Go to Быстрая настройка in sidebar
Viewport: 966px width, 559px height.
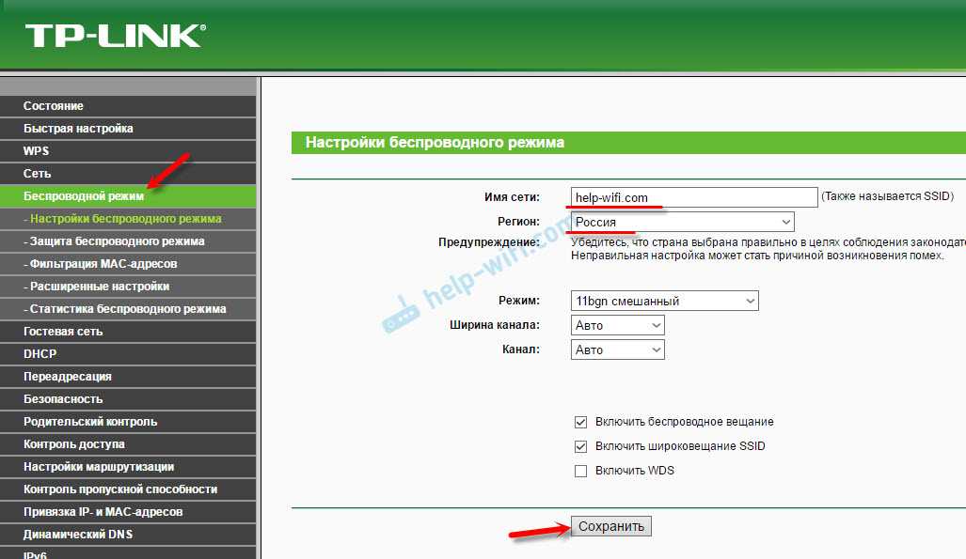(x=78, y=129)
